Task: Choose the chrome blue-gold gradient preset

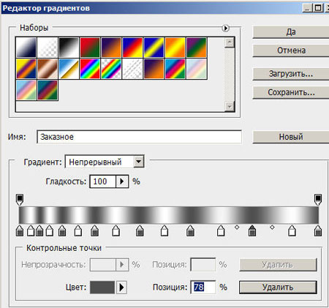Action: [69, 69]
